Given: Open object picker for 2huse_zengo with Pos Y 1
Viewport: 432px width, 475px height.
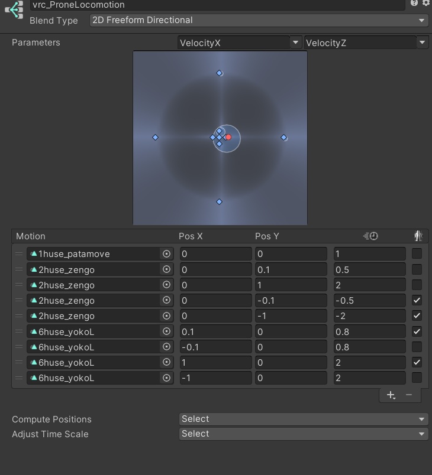Looking at the screenshot, I should (166, 285).
